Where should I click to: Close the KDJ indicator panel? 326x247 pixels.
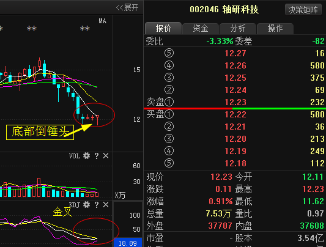tap(106, 205)
